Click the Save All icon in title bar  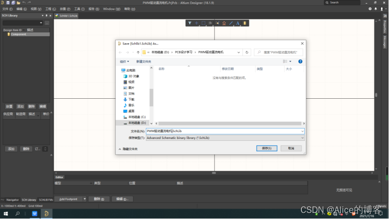13,3
